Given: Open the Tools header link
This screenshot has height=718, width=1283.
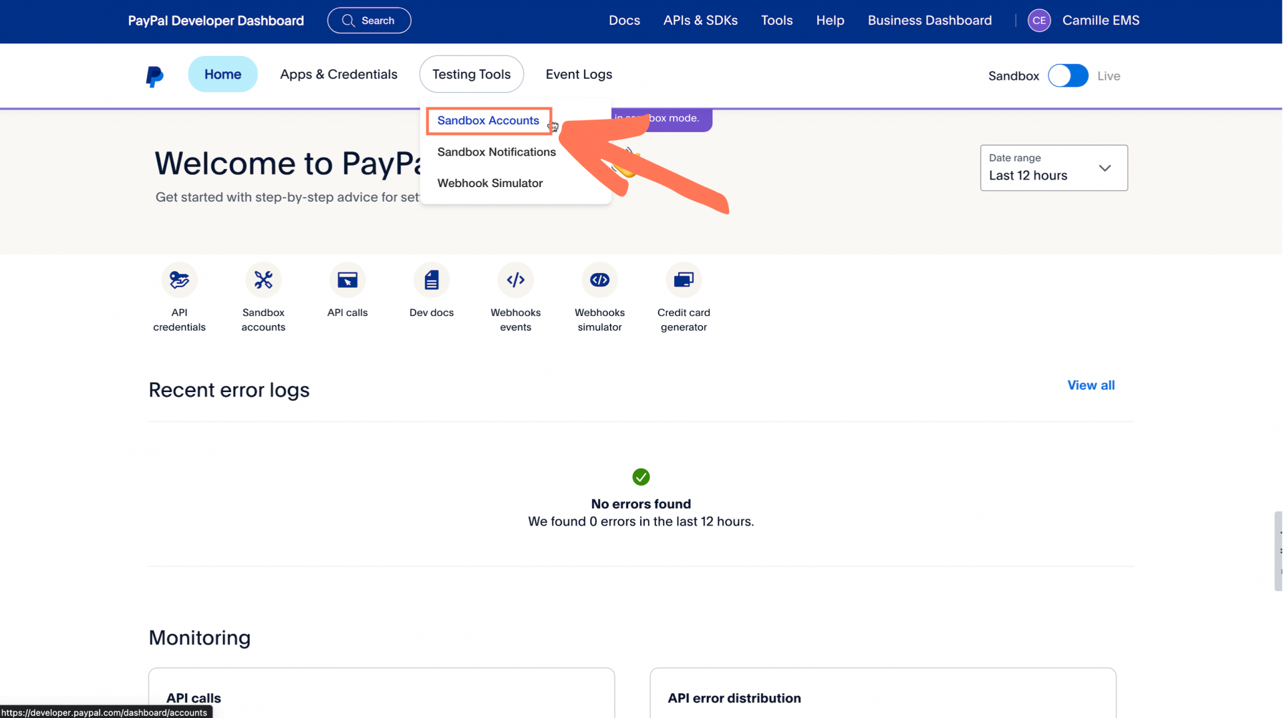Looking at the screenshot, I should coord(776,21).
